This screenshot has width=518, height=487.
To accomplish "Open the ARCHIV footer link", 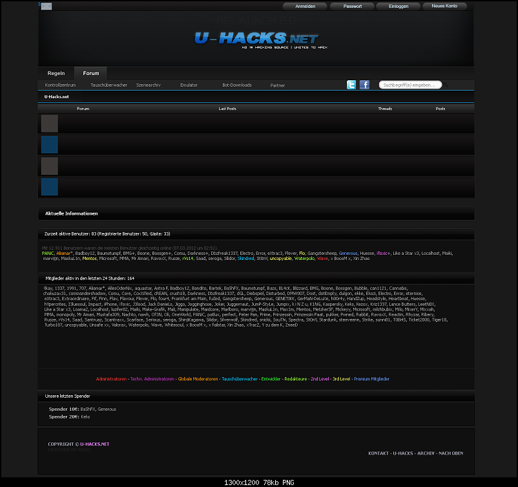I will click(x=426, y=453).
